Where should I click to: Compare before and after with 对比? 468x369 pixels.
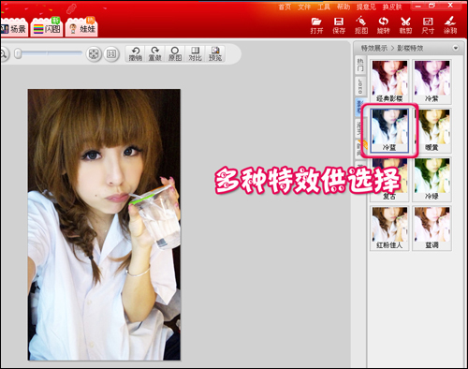tap(195, 54)
